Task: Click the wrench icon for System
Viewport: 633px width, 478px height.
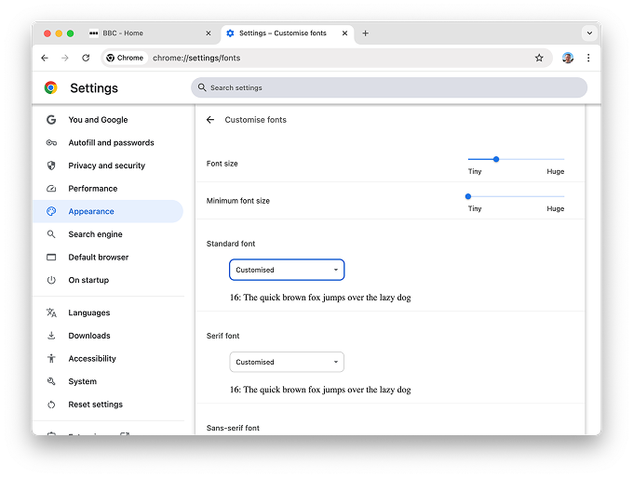Action: click(x=51, y=381)
